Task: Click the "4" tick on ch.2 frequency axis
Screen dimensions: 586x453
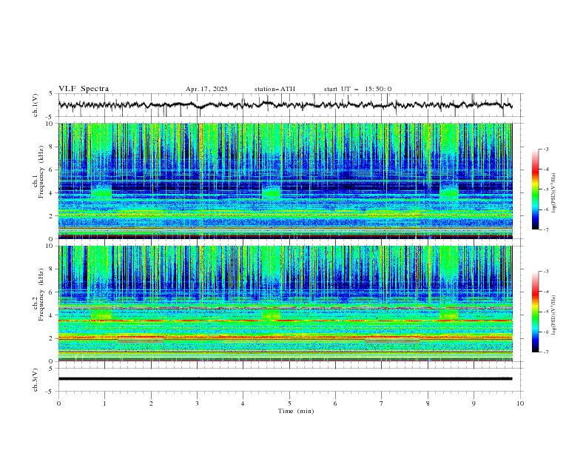Action: [53, 315]
